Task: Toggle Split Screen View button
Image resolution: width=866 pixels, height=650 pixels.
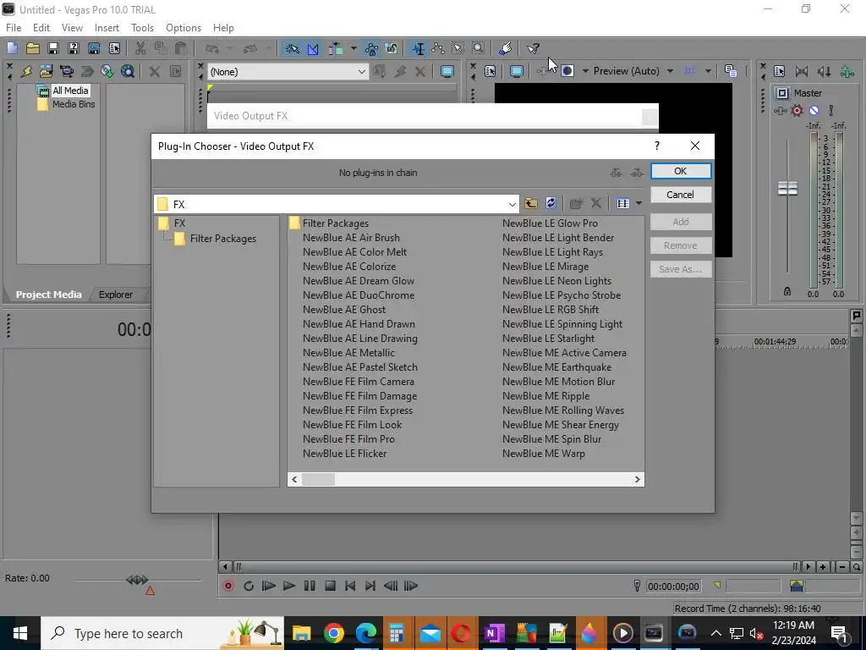Action: point(567,71)
